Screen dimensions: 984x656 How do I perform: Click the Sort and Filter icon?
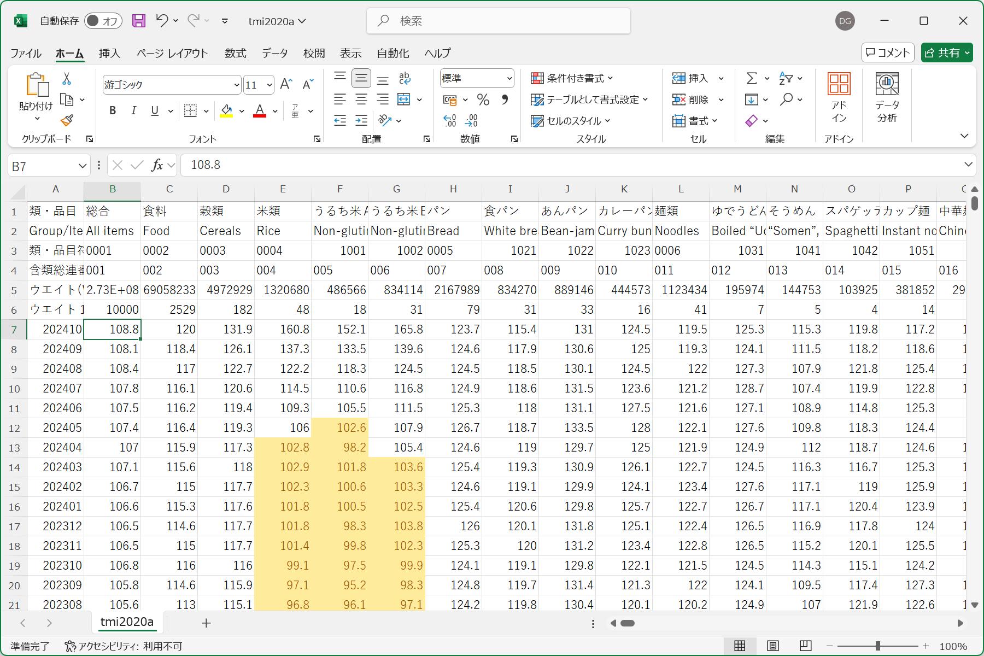pyautogui.click(x=786, y=78)
